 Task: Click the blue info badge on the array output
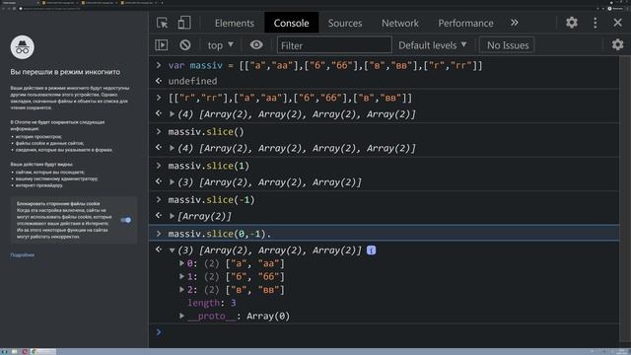coord(371,250)
